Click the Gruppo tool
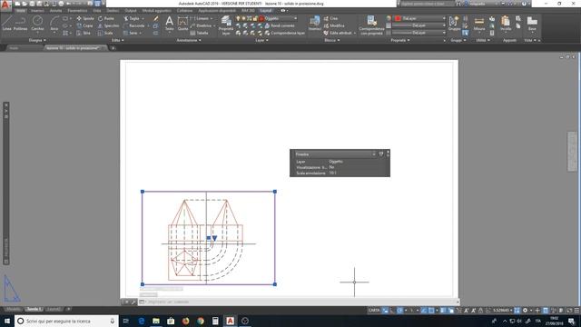 pos(454,23)
